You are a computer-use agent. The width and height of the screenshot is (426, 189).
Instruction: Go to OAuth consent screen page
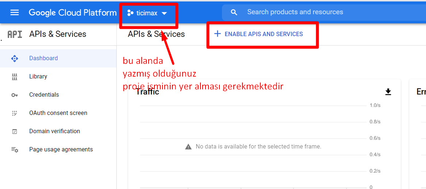coord(58,113)
